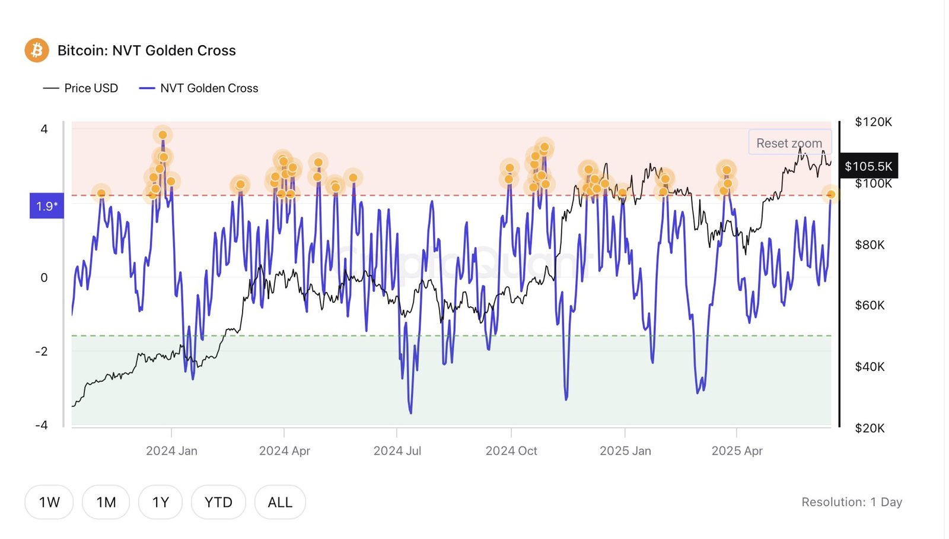Select the YTD range tab
This screenshot has height=539, width=949.
tap(218, 502)
